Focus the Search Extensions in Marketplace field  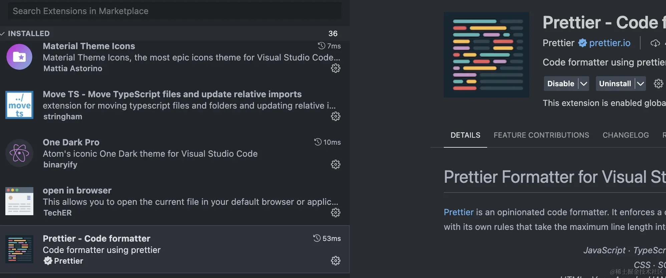174,11
